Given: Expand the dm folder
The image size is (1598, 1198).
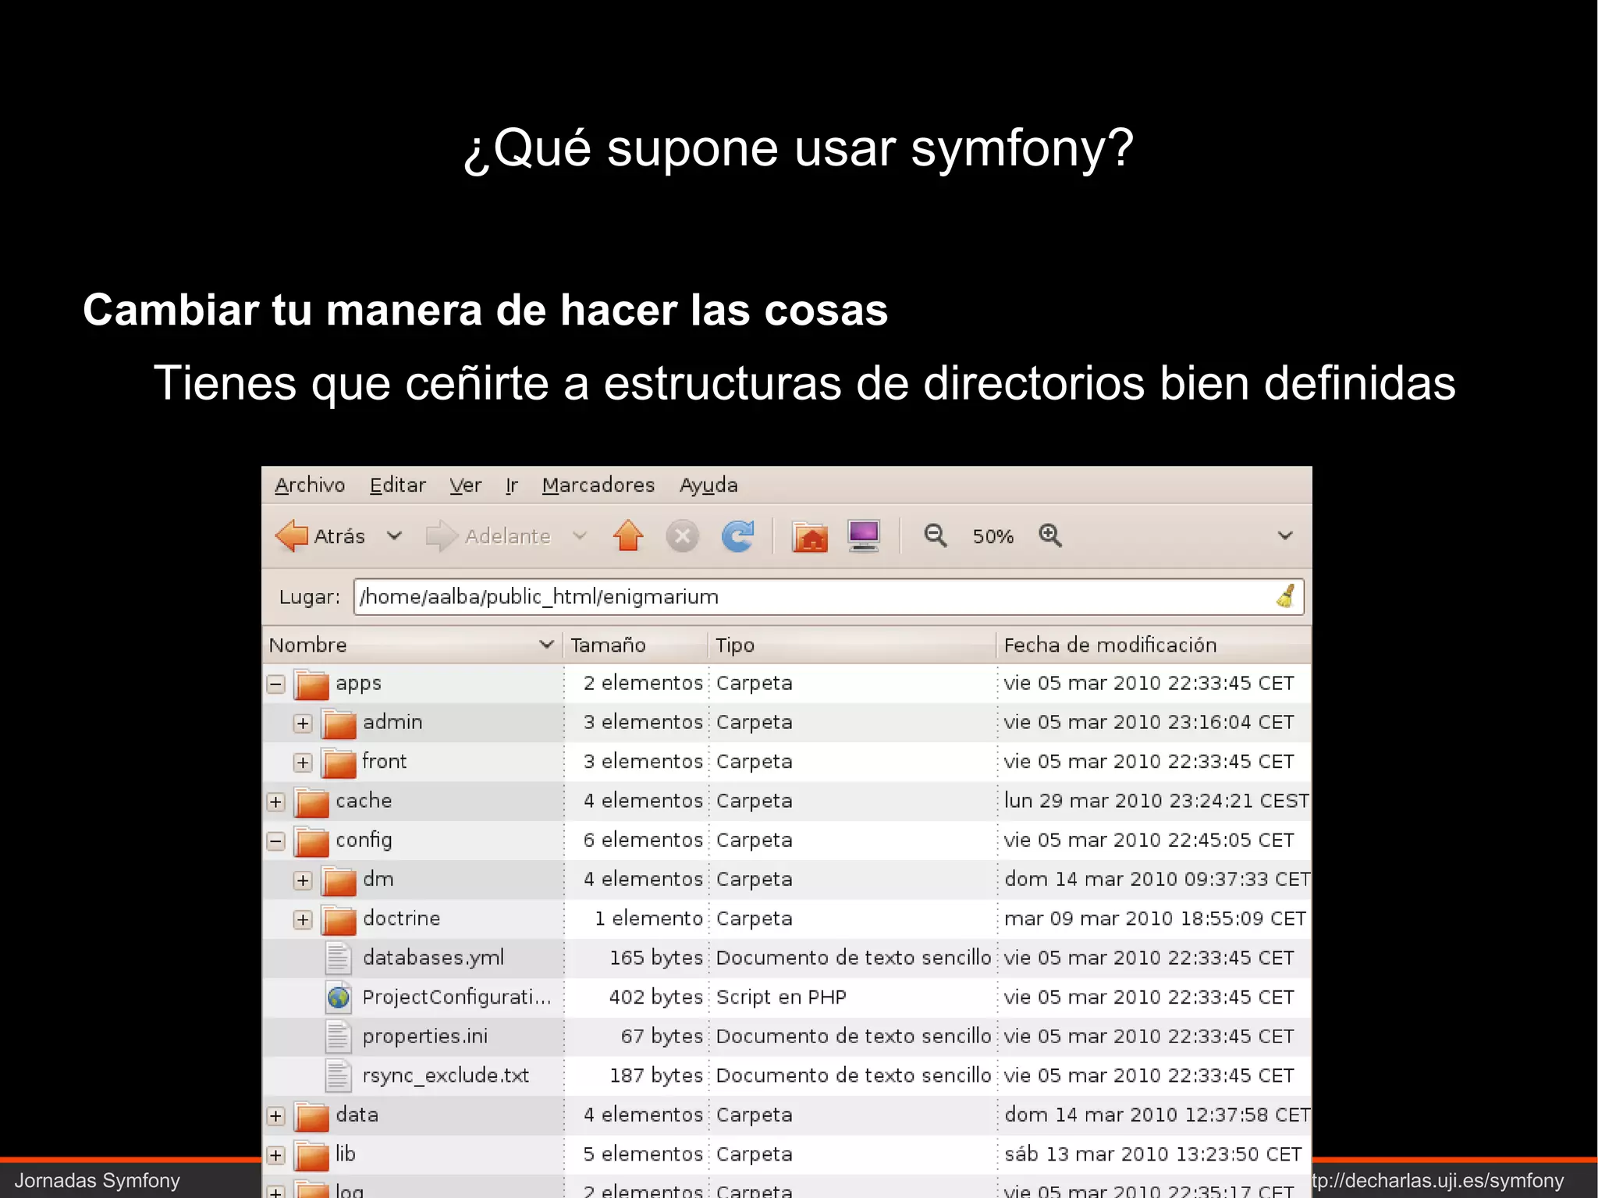Looking at the screenshot, I should [x=303, y=880].
